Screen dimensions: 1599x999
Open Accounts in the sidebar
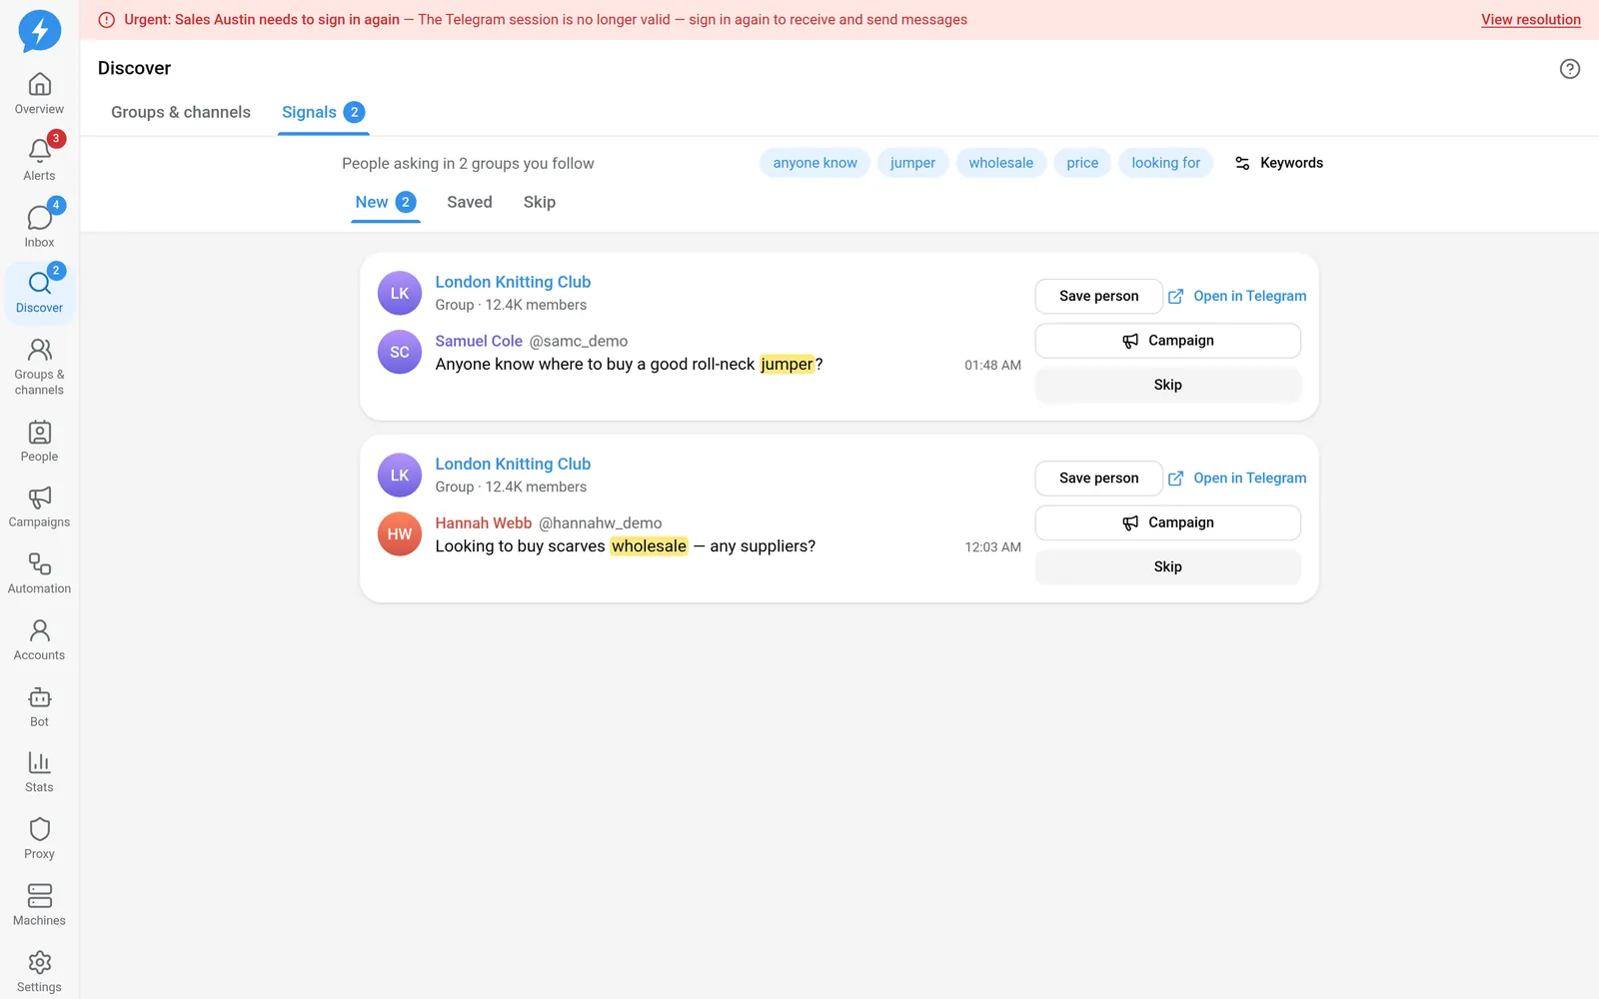coord(40,639)
